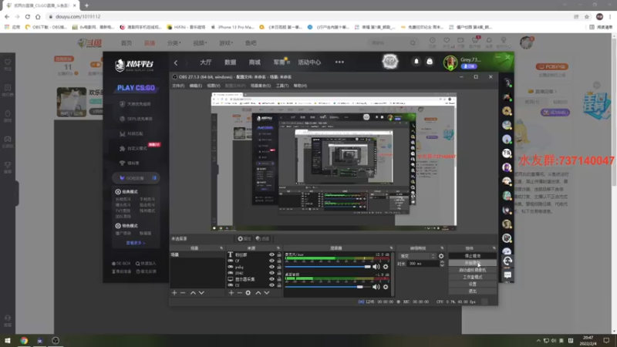
Task: Toggle visibility of the CF source
Action: coord(271,261)
